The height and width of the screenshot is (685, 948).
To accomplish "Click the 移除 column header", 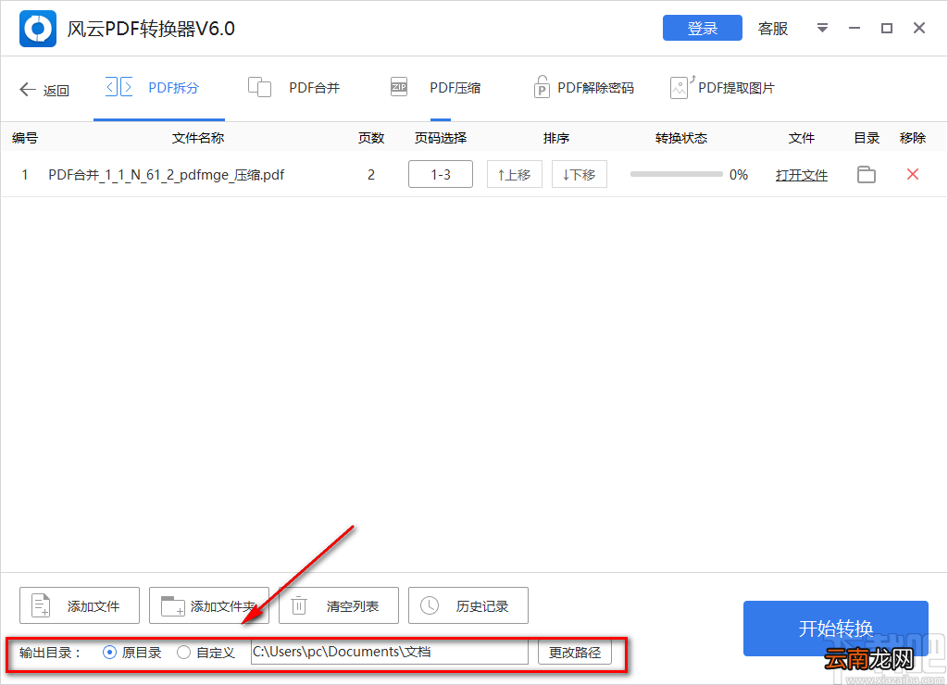I will (913, 138).
